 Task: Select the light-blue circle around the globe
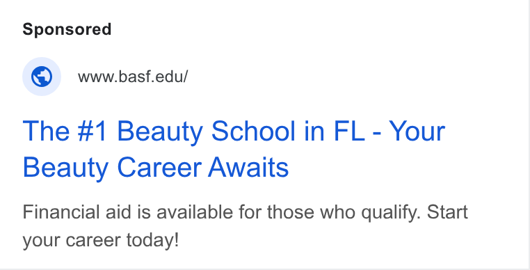(x=42, y=77)
